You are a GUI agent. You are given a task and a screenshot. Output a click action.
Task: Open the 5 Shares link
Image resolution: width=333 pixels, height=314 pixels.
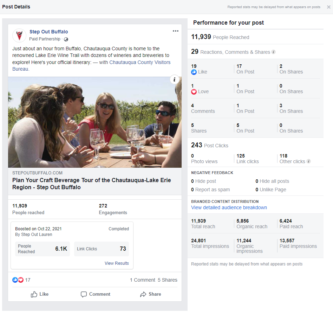point(167,280)
